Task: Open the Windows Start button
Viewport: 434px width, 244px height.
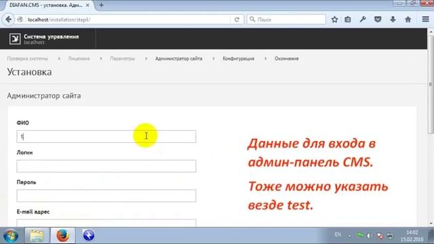Action: (x=11, y=236)
